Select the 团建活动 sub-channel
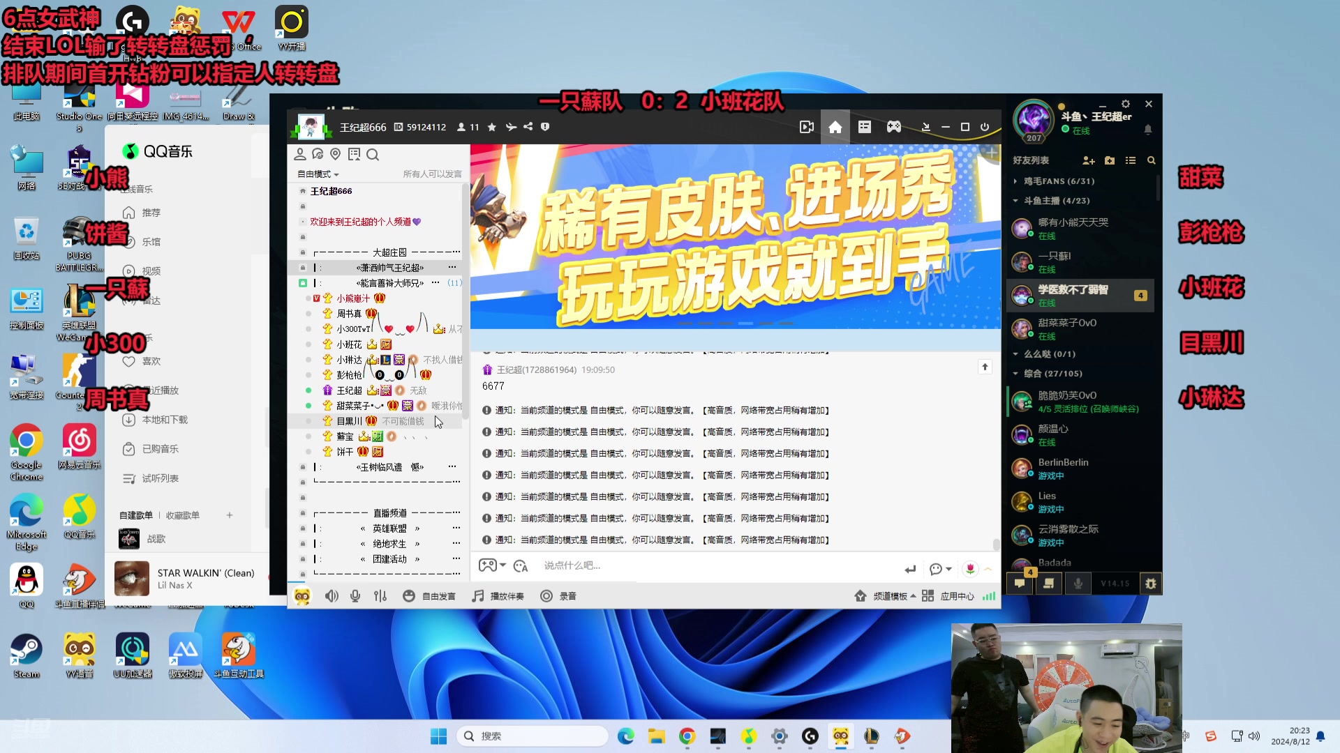 coord(389,559)
